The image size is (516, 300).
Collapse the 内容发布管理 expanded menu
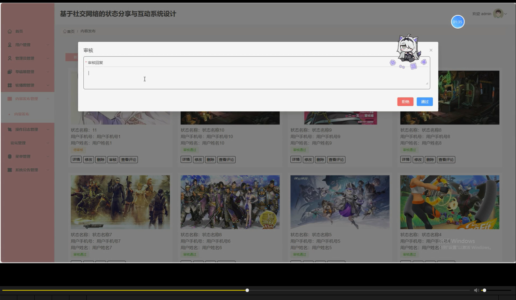[x=48, y=99]
